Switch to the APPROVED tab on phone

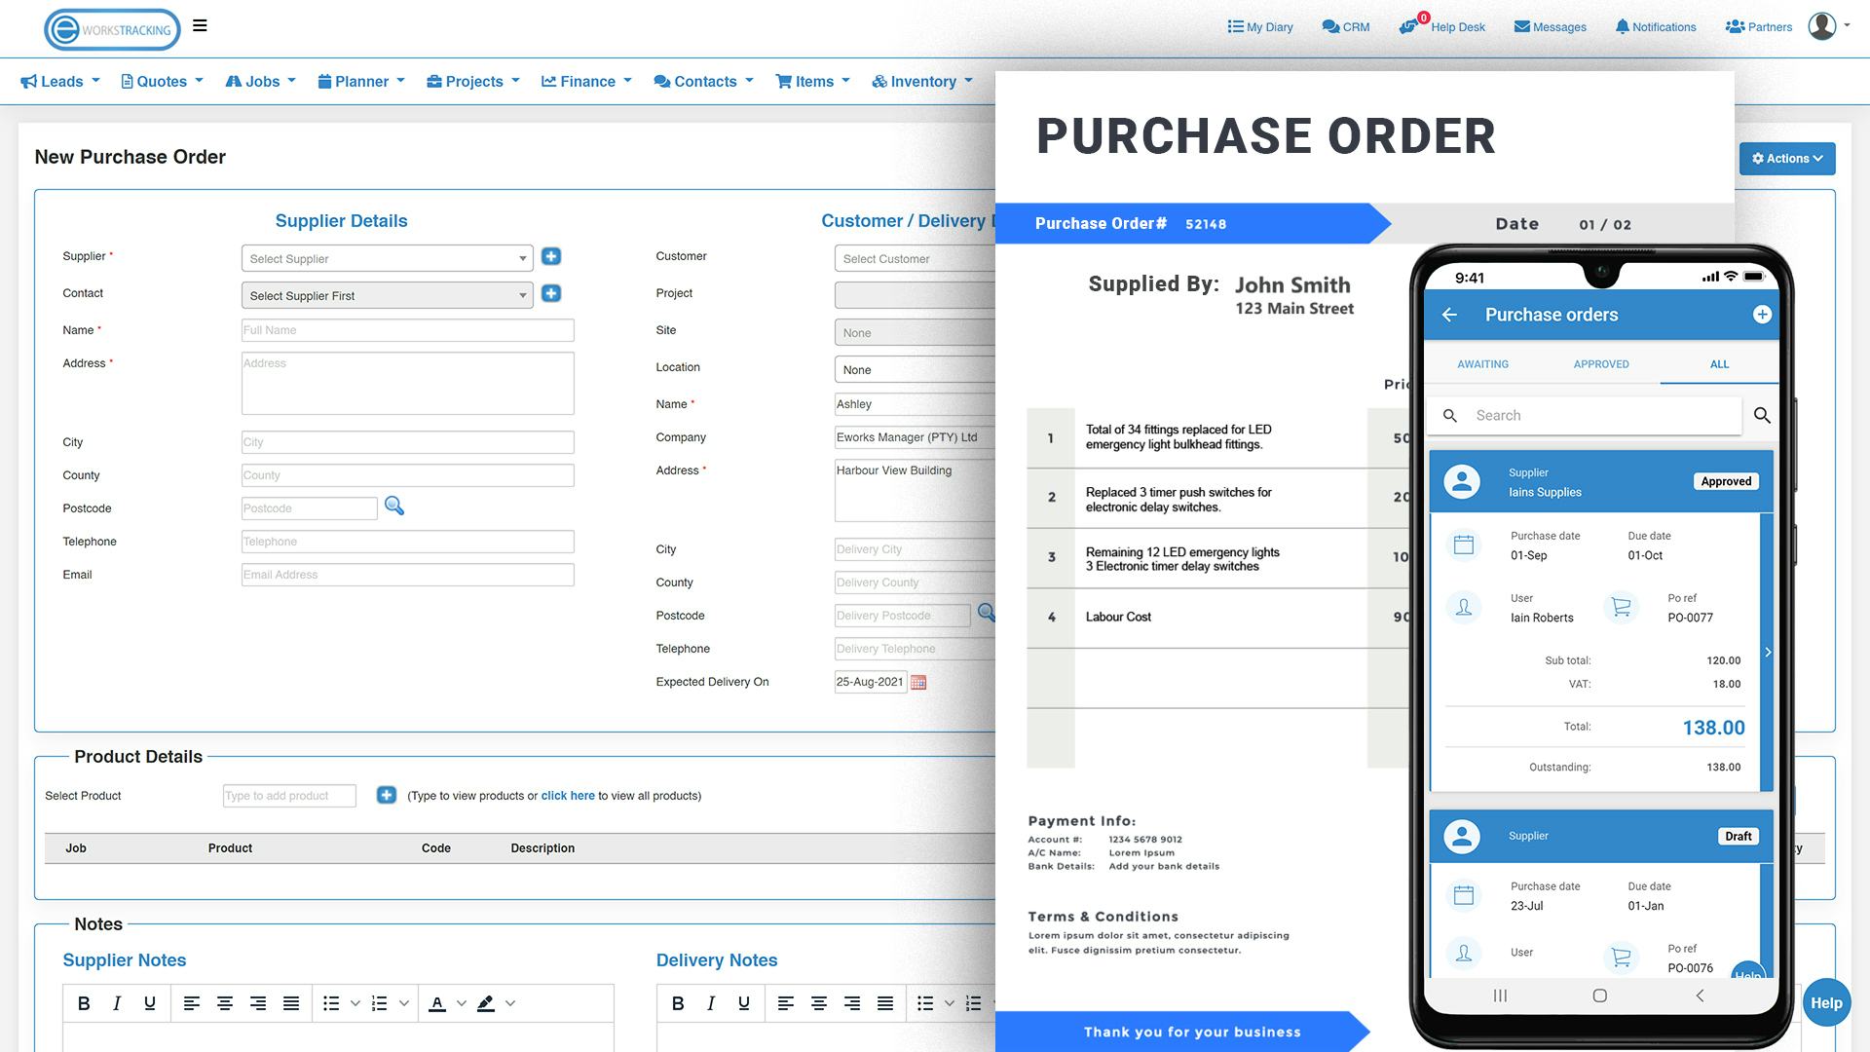pos(1600,364)
